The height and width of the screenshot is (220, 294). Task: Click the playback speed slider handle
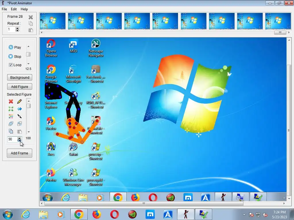tap(28, 54)
